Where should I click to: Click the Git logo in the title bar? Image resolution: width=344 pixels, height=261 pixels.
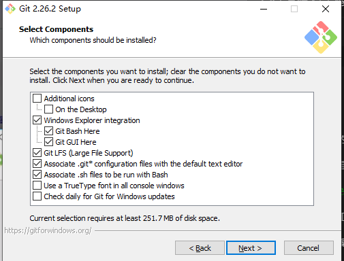click(x=10, y=9)
